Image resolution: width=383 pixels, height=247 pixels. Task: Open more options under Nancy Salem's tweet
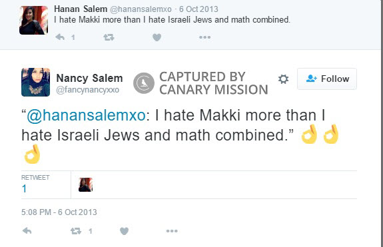click(172, 231)
